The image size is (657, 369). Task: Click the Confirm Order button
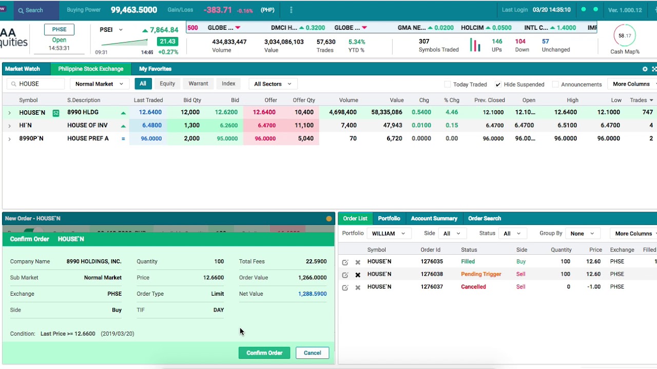click(264, 353)
